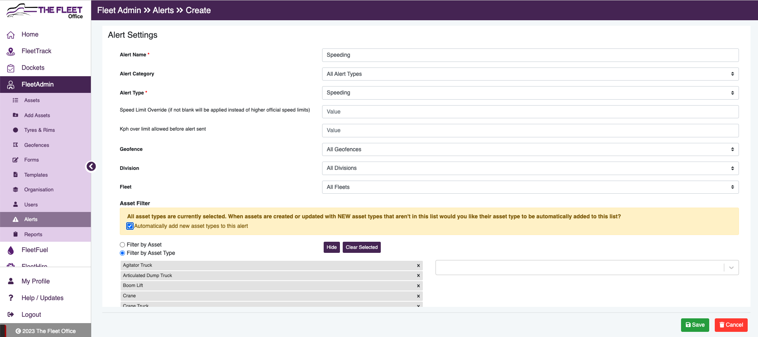Click the FleetFuel droplet icon
Image resolution: width=758 pixels, height=337 pixels.
click(x=11, y=250)
